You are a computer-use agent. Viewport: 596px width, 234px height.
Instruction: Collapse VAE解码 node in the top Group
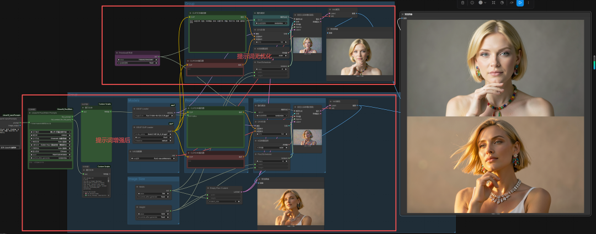click(329, 9)
